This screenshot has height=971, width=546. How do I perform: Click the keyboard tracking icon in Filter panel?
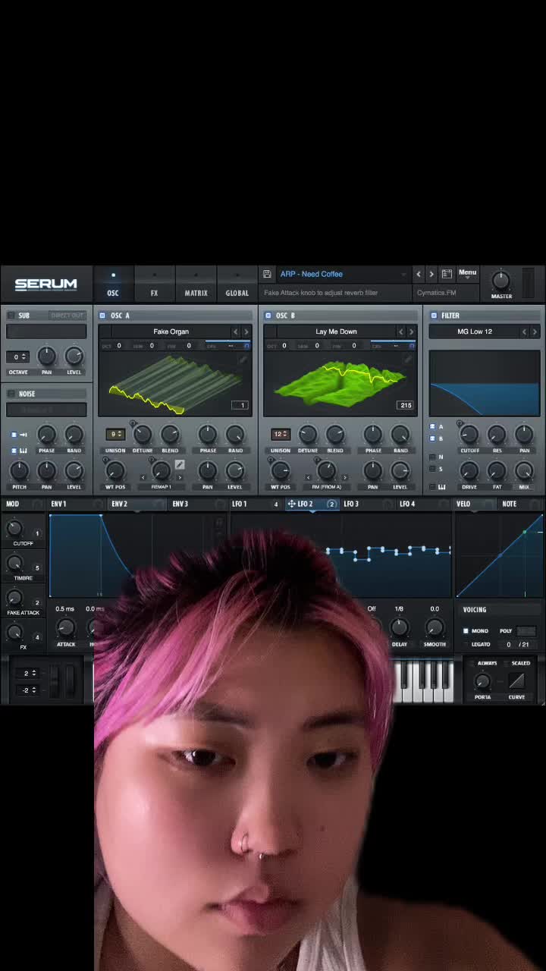pos(441,487)
